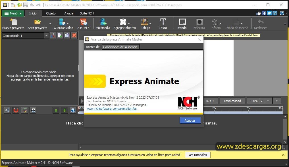Click timeline vertical scrollbar down arrow
The width and height of the screenshot is (289, 167).
click(x=285, y=142)
